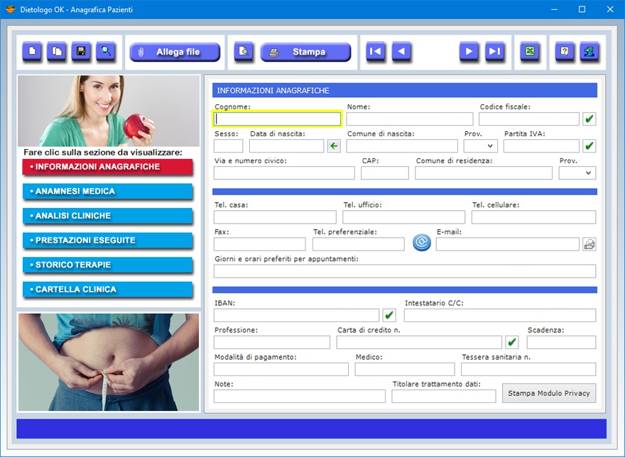625x457 pixels.
Task: Click the Tel. preferenziale field
Action: pyautogui.click(x=359, y=244)
